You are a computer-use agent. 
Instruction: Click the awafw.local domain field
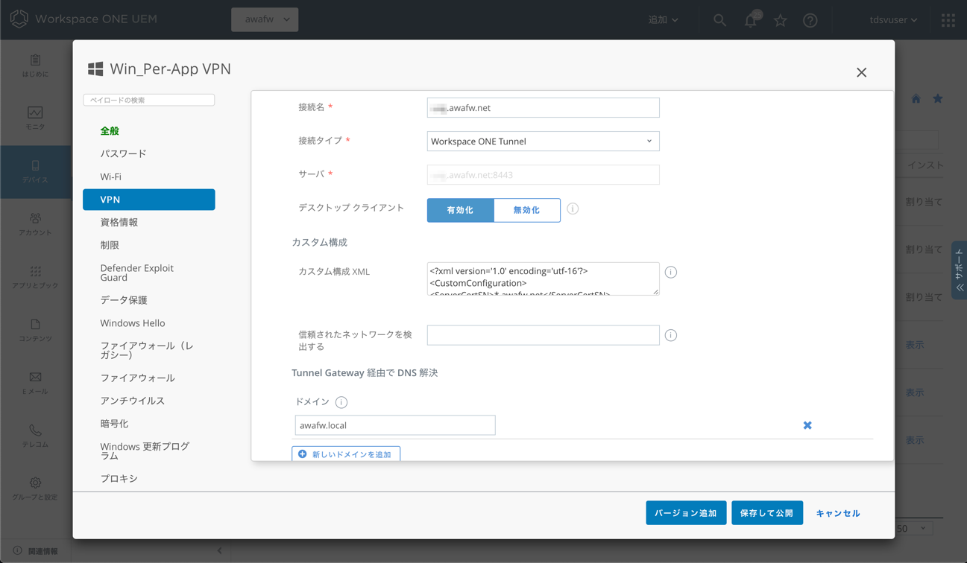tap(395, 425)
